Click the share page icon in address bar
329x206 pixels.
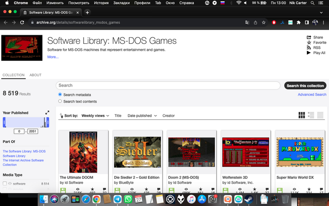pos(255,23)
